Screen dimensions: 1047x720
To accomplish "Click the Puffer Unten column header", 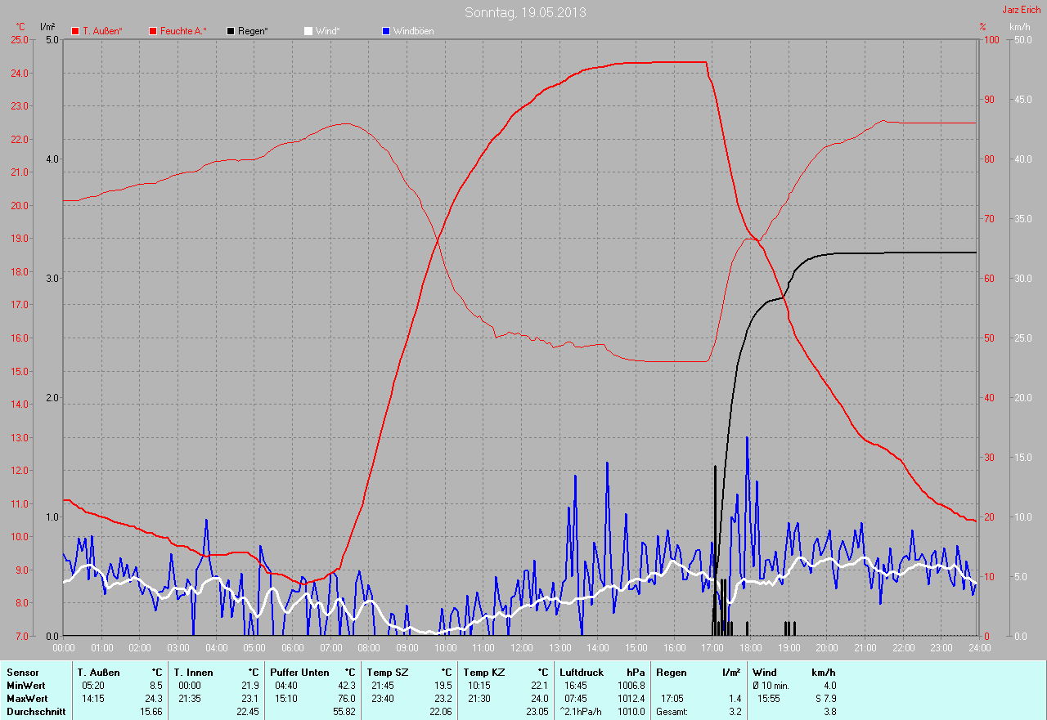I will point(299,673).
